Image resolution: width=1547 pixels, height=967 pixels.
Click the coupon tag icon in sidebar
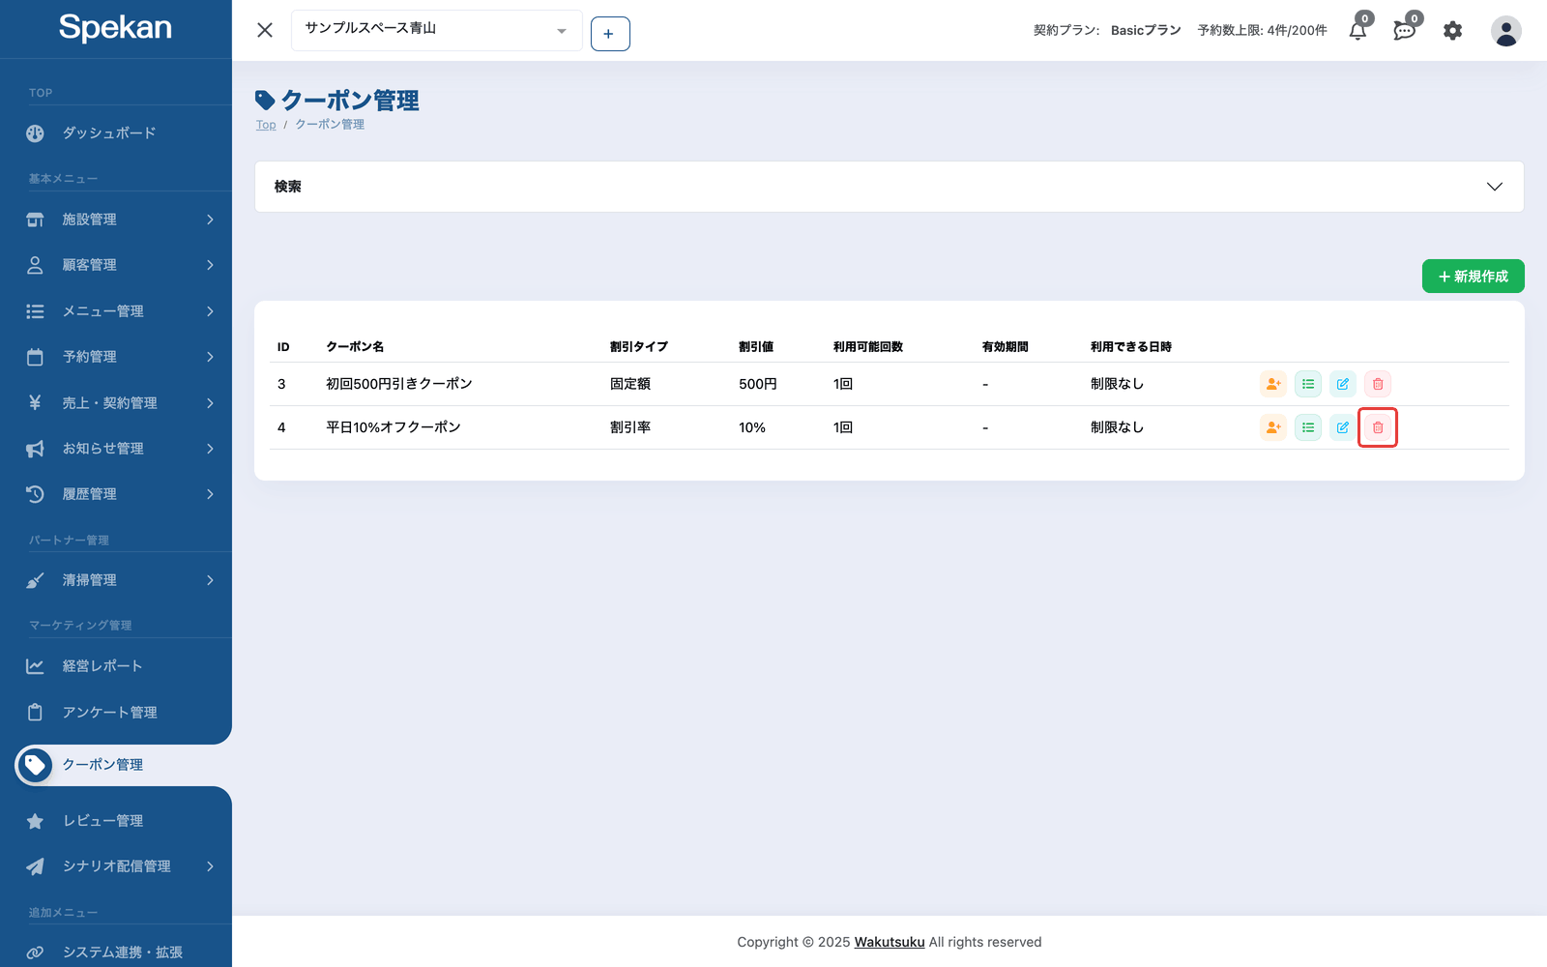click(x=35, y=765)
